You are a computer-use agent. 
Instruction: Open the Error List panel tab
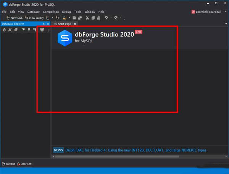24,164
